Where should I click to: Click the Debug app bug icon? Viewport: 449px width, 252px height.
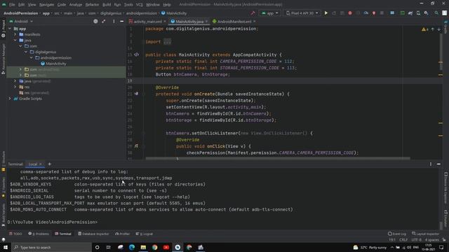(350, 13)
